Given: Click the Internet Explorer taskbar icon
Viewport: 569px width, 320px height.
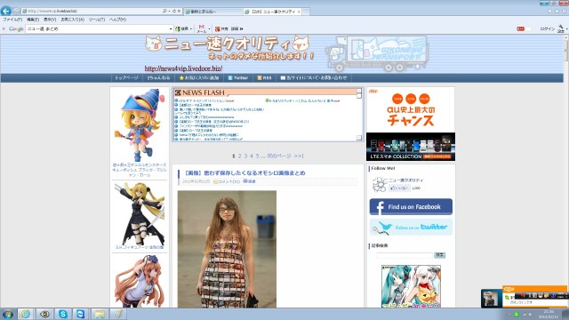Looking at the screenshot, I should pos(26,314).
